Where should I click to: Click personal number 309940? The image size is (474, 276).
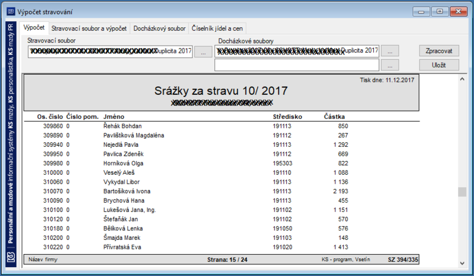point(53,145)
